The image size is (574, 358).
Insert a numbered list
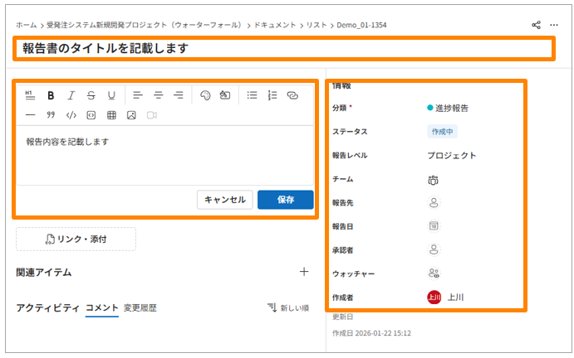tap(272, 95)
